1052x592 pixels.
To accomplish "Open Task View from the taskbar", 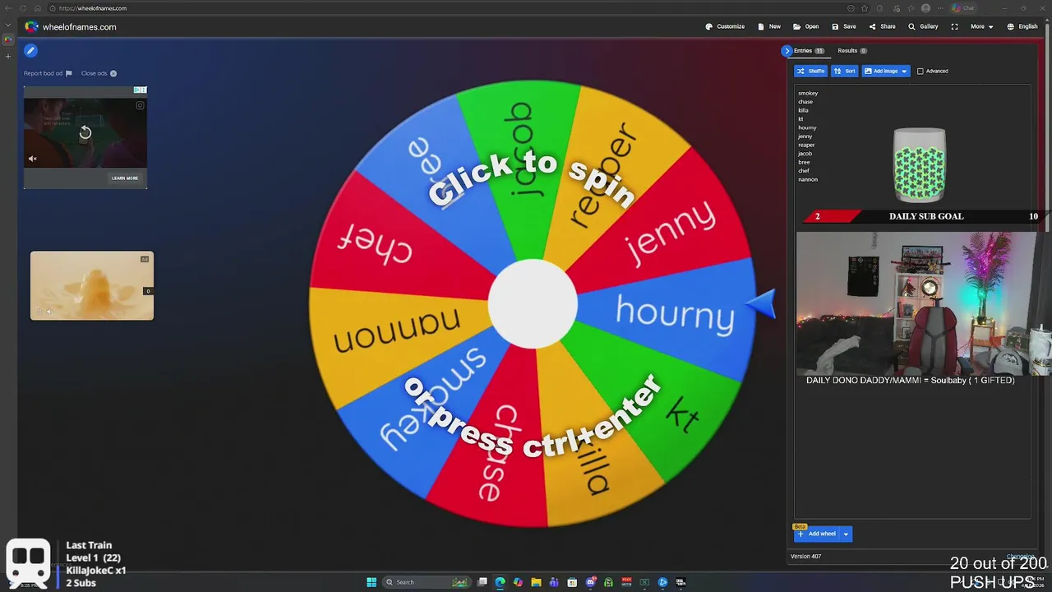I will tap(482, 582).
